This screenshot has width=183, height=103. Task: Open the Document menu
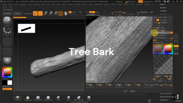[x=23, y=4]
